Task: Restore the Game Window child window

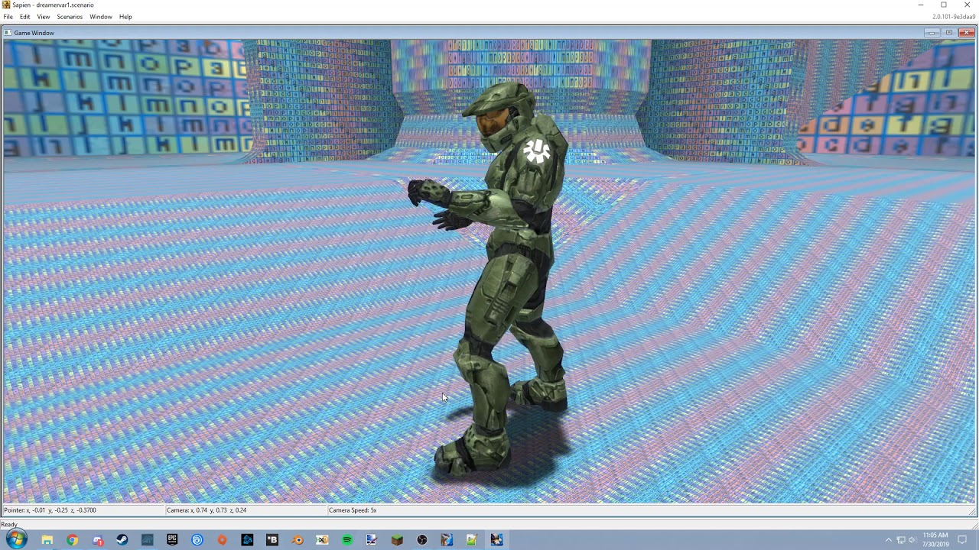Action: pyautogui.click(x=949, y=33)
